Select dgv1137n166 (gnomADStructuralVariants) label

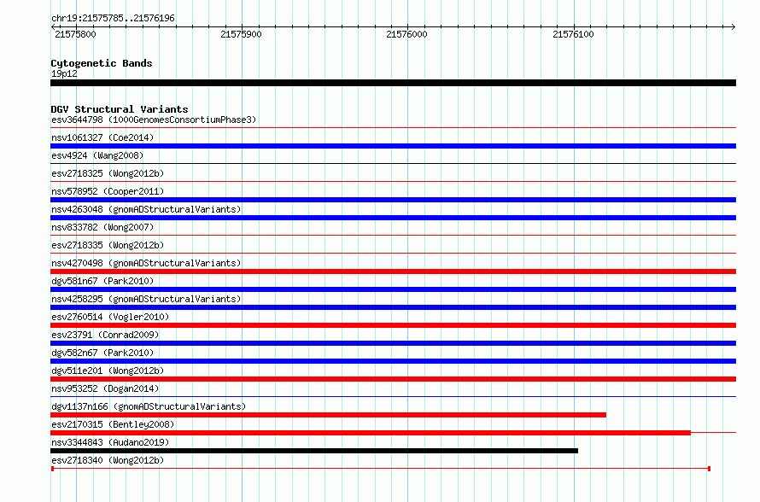(x=149, y=406)
